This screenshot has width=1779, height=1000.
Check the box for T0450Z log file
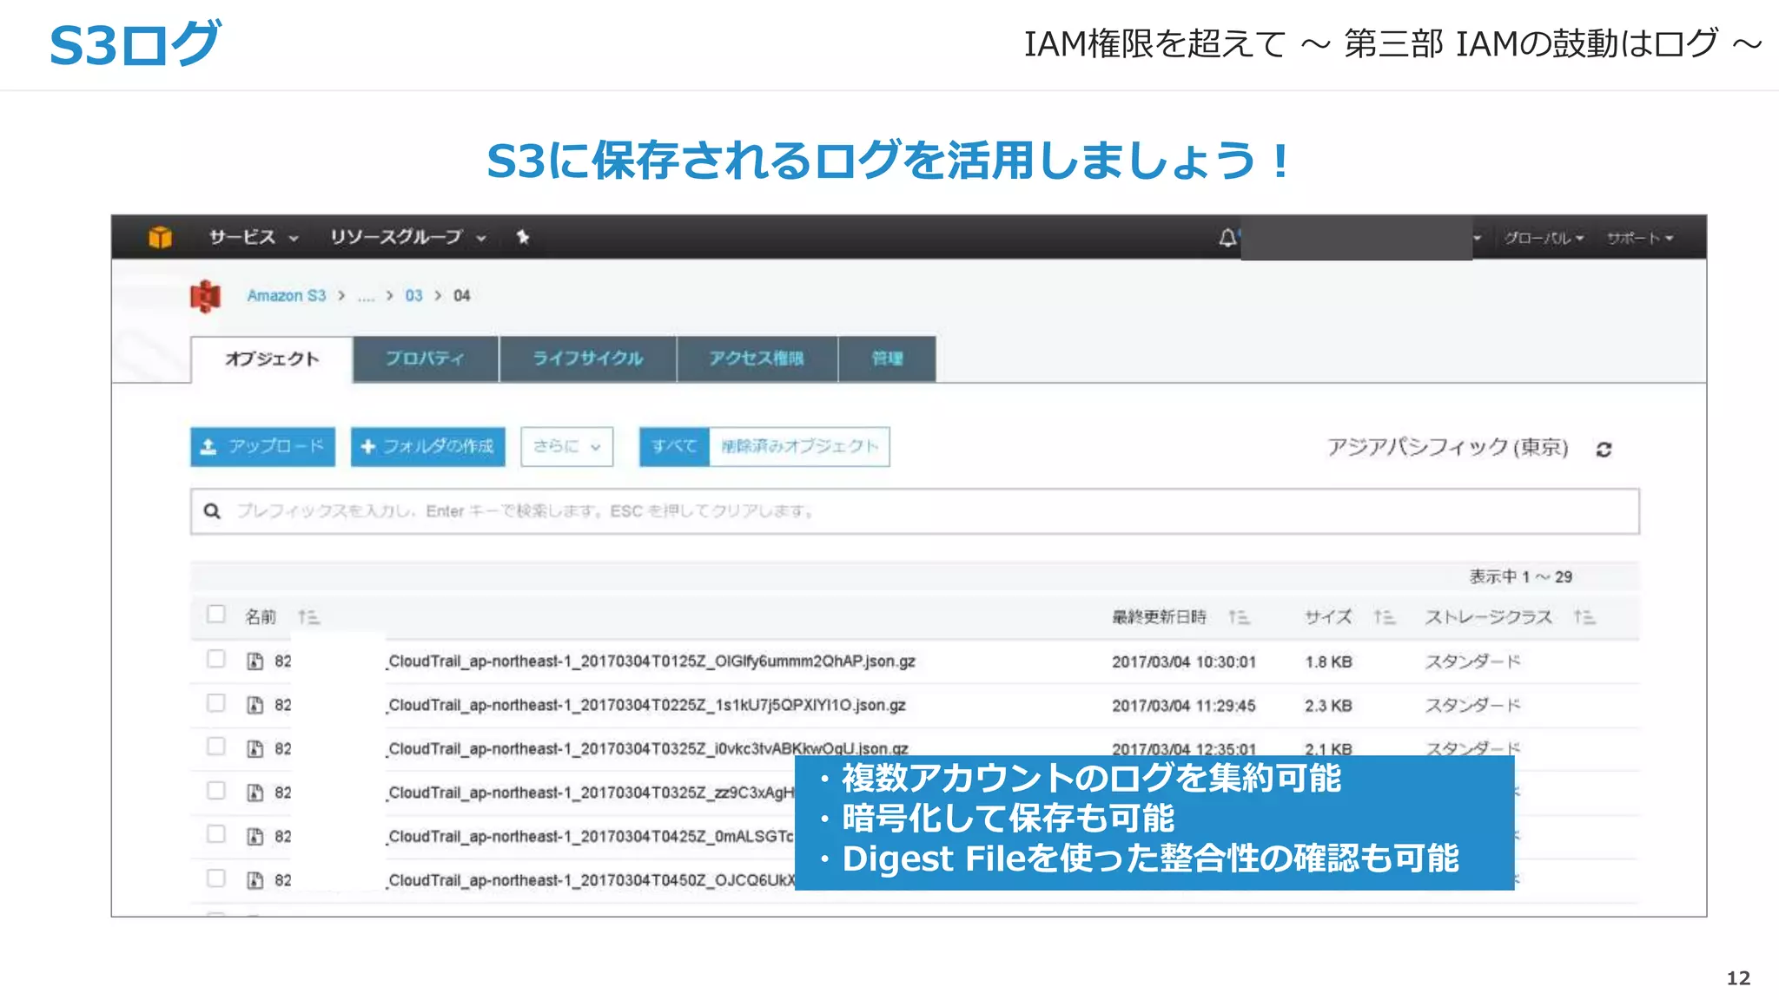coord(215,878)
